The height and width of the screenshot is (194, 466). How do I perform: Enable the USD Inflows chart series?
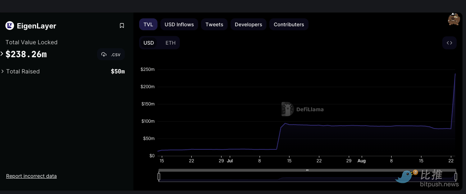tap(179, 24)
